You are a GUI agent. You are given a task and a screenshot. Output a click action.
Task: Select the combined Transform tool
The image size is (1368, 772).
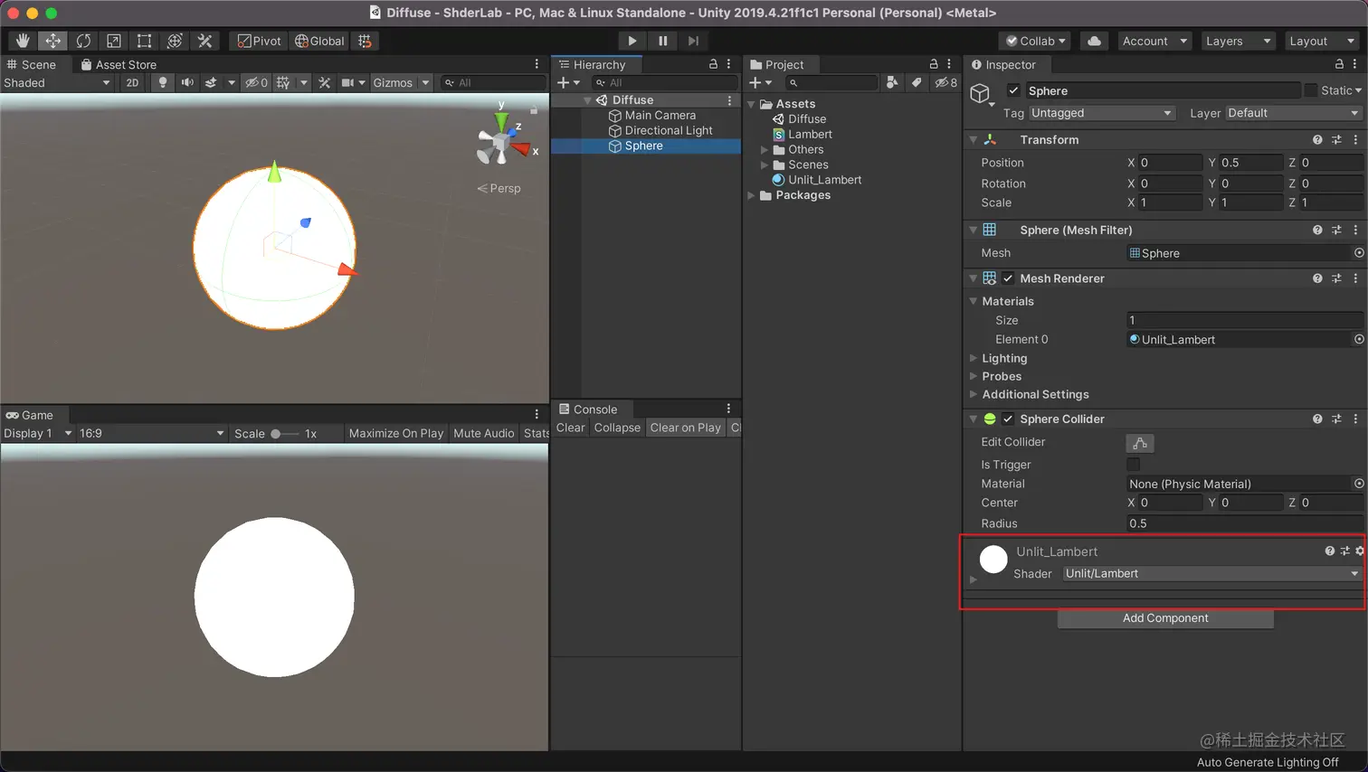pos(175,41)
